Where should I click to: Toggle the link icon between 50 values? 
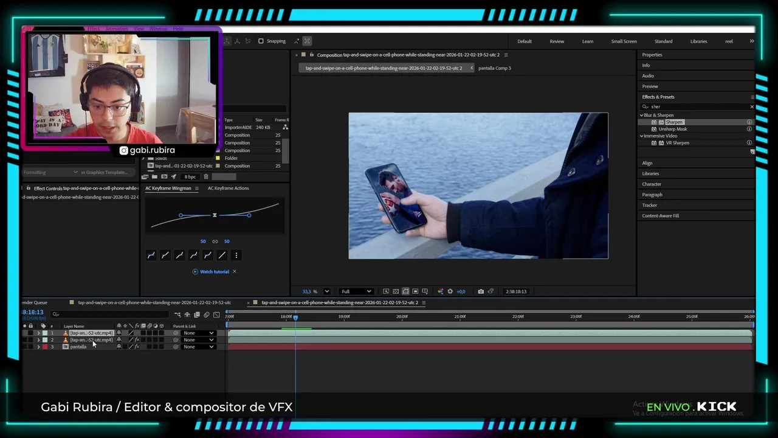215,242
